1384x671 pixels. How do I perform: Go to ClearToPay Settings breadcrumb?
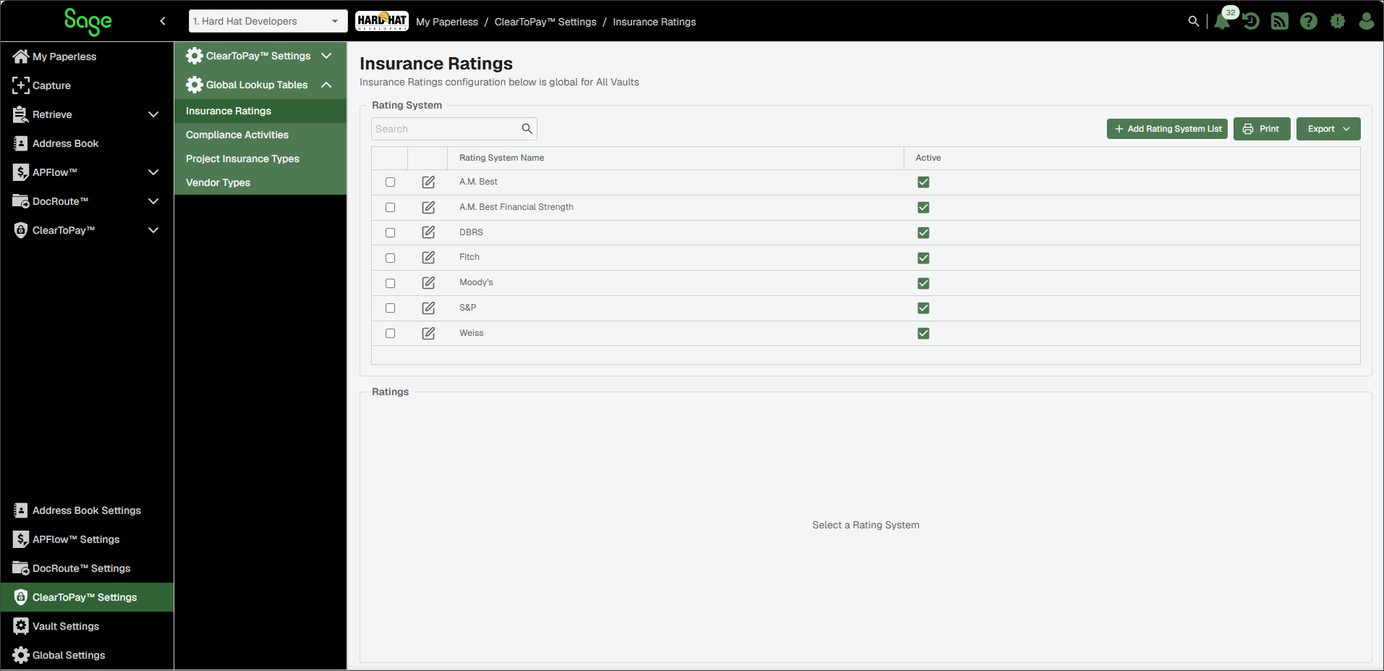545,22
